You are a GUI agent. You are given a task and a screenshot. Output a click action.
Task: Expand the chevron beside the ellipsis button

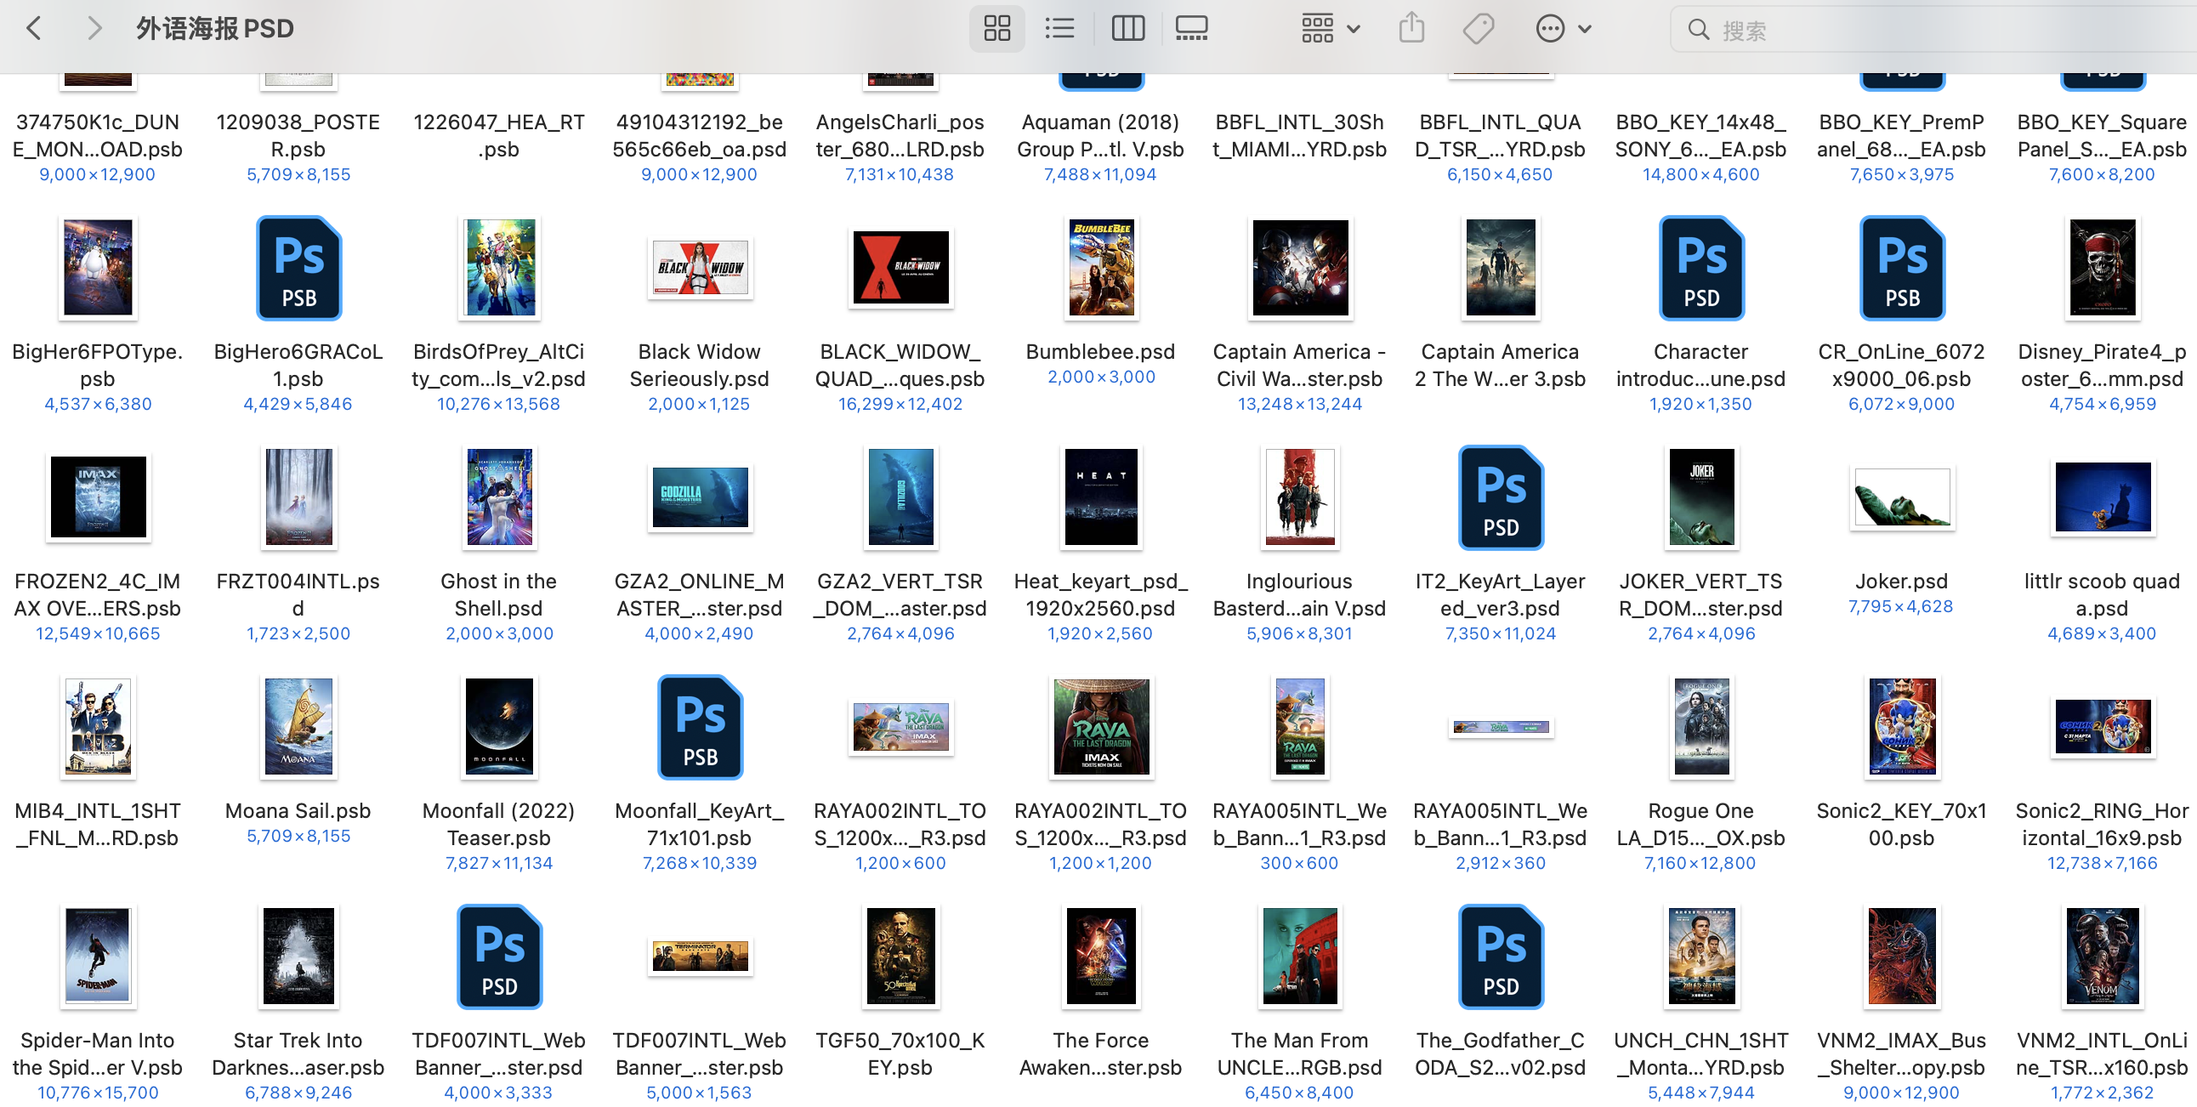1585,29
